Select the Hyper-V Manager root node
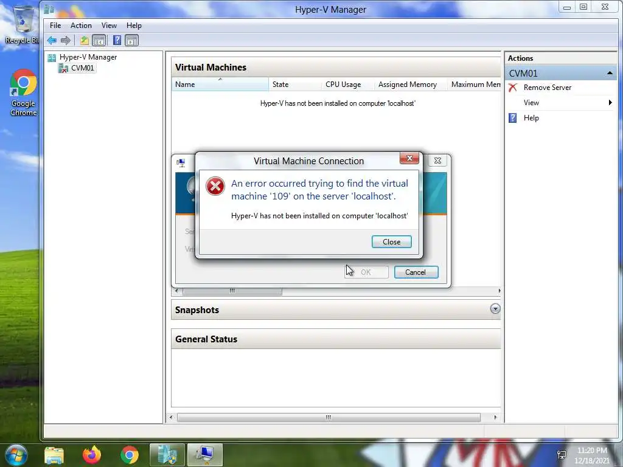 [88, 57]
